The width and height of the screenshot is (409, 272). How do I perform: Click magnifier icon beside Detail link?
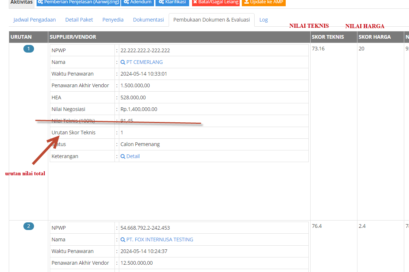click(123, 156)
